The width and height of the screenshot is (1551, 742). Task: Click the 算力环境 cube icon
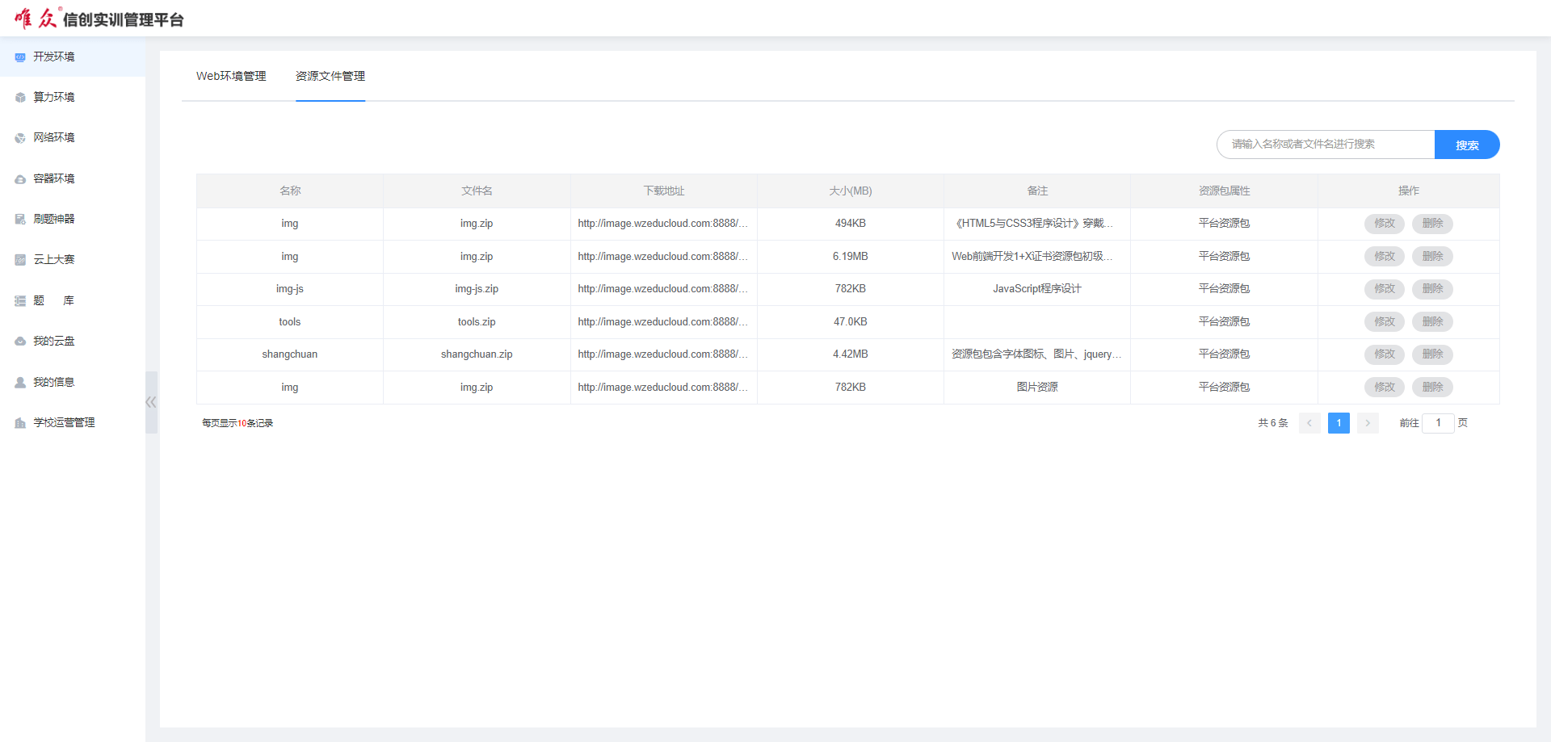click(20, 98)
